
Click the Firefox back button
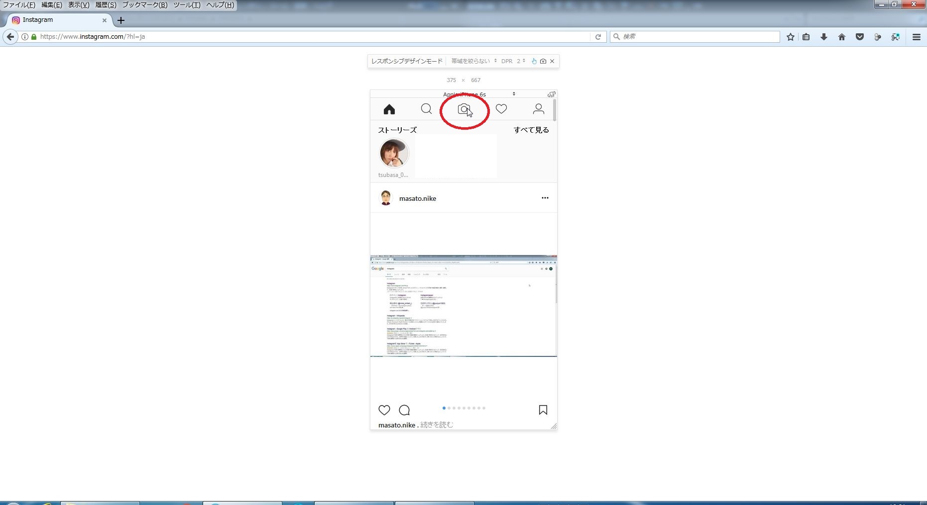[x=10, y=37]
